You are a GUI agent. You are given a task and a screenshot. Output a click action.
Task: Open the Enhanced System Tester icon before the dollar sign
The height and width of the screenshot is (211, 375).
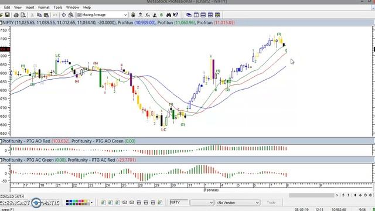(x=155, y=15)
